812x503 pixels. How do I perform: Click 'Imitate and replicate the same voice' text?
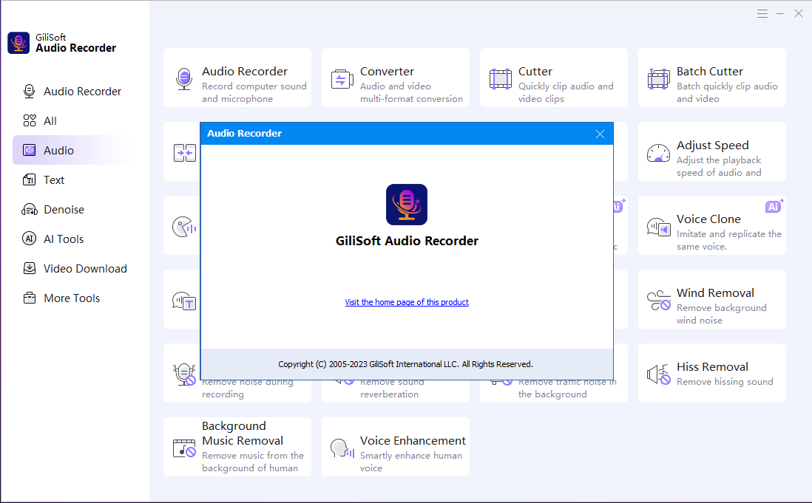pos(728,240)
